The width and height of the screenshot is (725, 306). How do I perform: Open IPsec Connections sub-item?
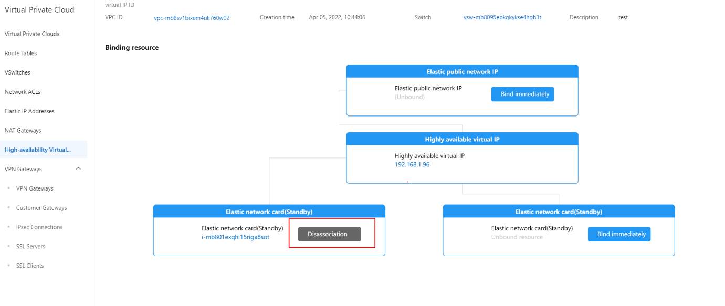click(39, 227)
